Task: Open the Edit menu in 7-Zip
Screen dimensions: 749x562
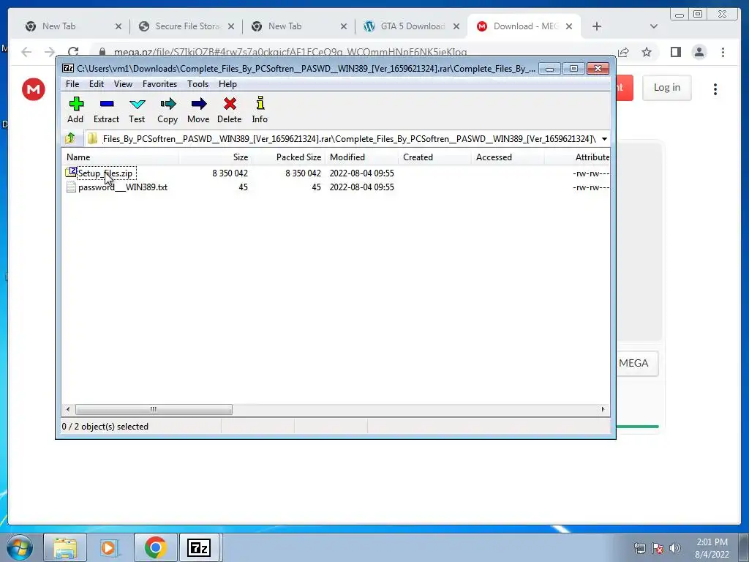Action: coord(97,84)
